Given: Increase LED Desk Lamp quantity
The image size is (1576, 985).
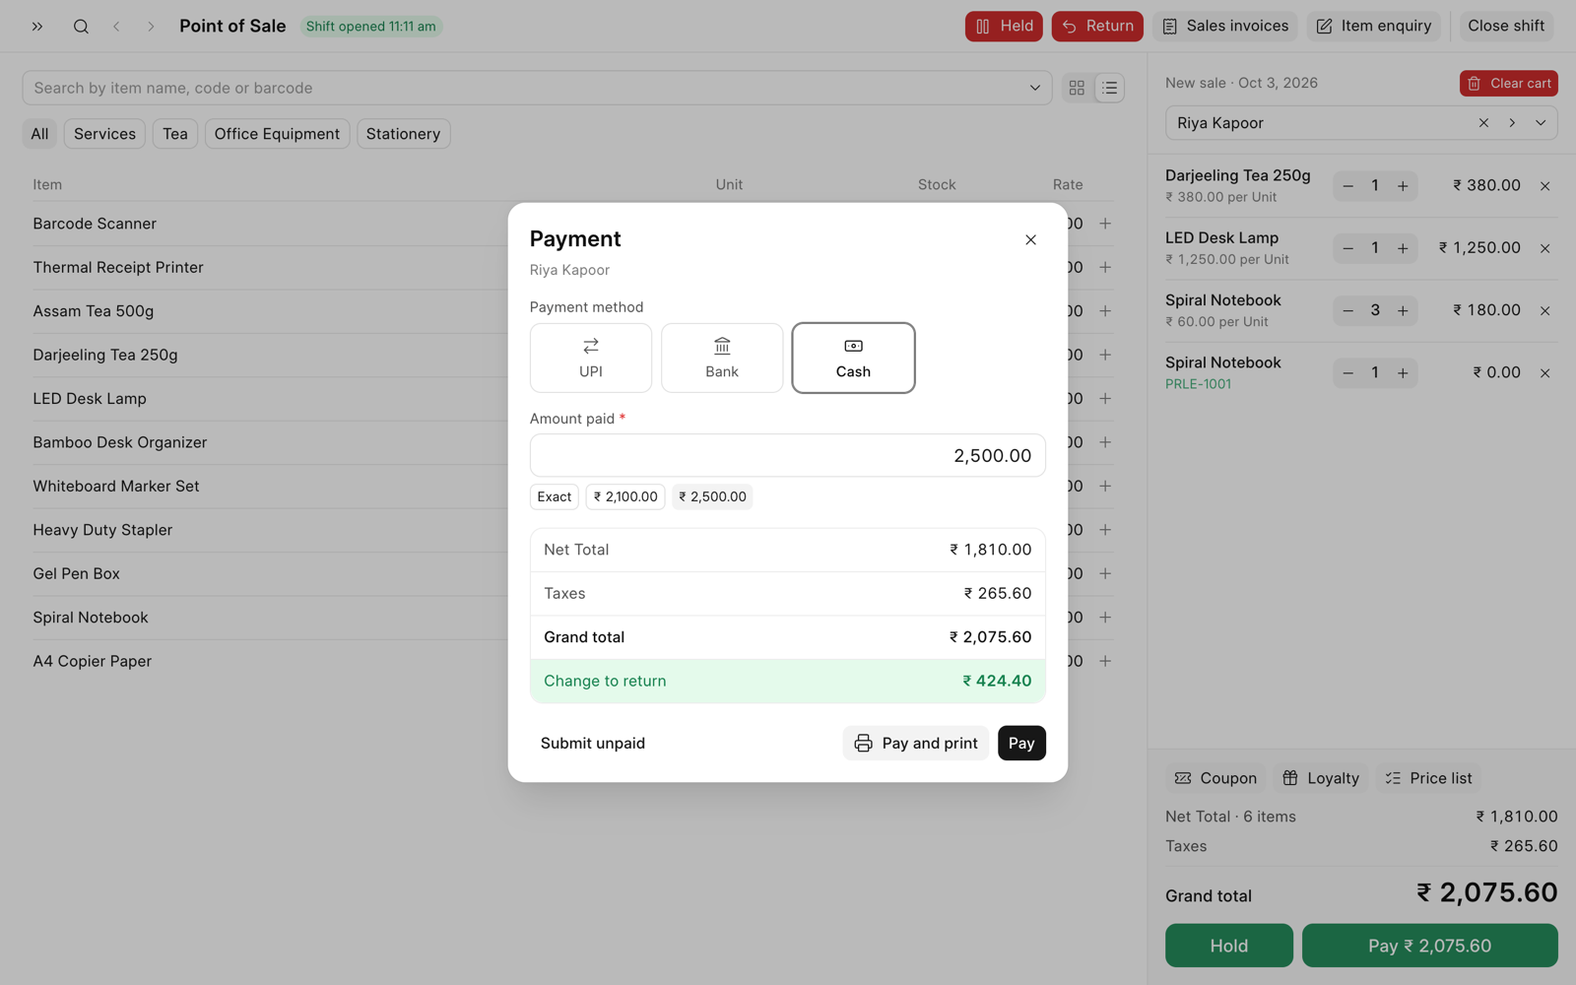Looking at the screenshot, I should [x=1403, y=248].
